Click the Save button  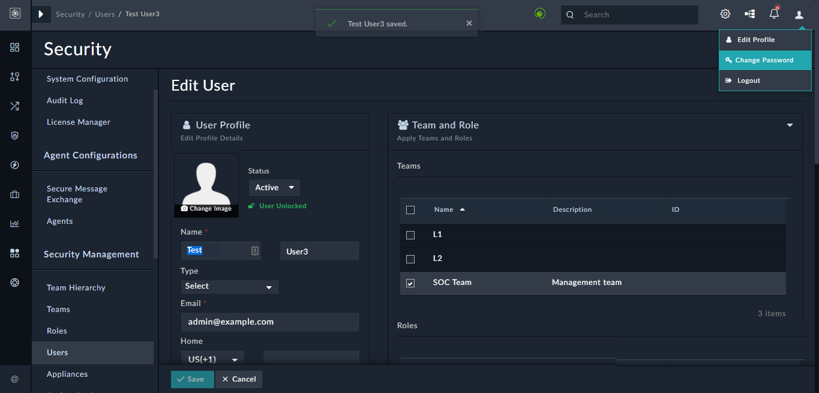tap(192, 379)
